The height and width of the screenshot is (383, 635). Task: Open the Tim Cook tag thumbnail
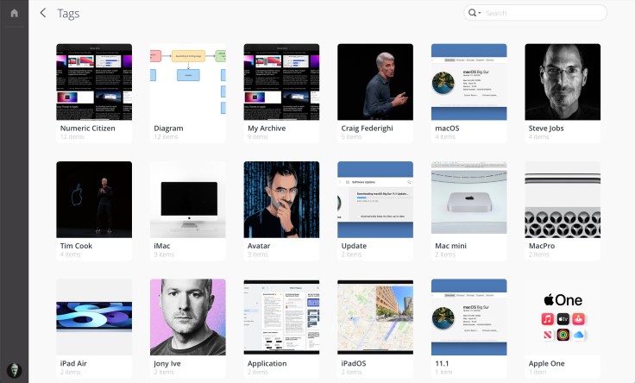(94, 199)
